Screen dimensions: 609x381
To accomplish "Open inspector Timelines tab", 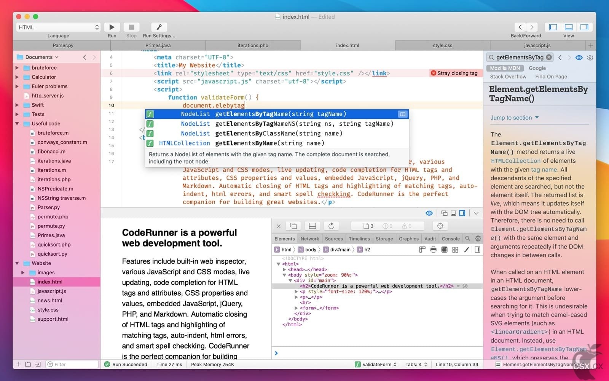I will 359,239.
